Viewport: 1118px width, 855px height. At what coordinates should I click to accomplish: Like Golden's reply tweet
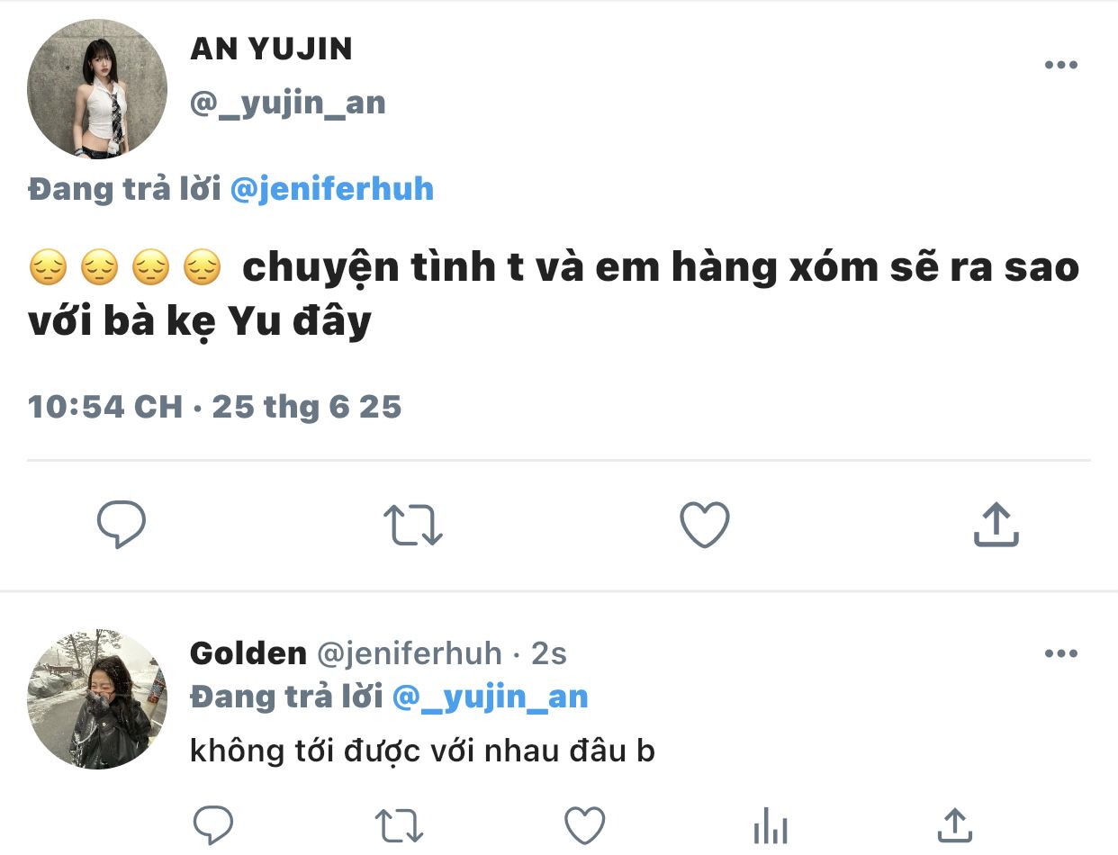pos(585,824)
